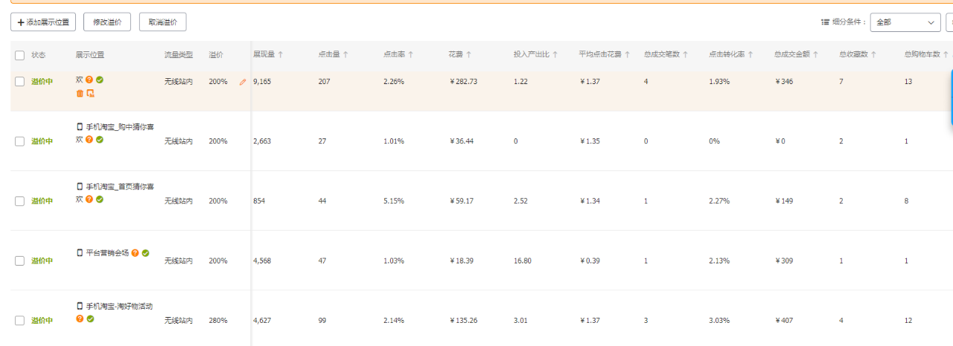The height and width of the screenshot is (346, 953).
Task: Click phone icon before 手机淘宝_首页猜你喜欢
Action: pyautogui.click(x=80, y=186)
